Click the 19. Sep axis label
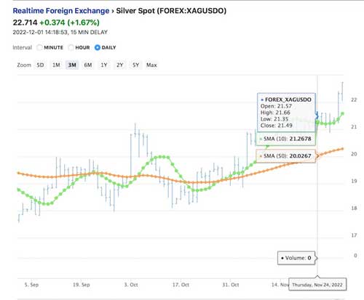The height and width of the screenshot is (300, 364). [x=82, y=285]
